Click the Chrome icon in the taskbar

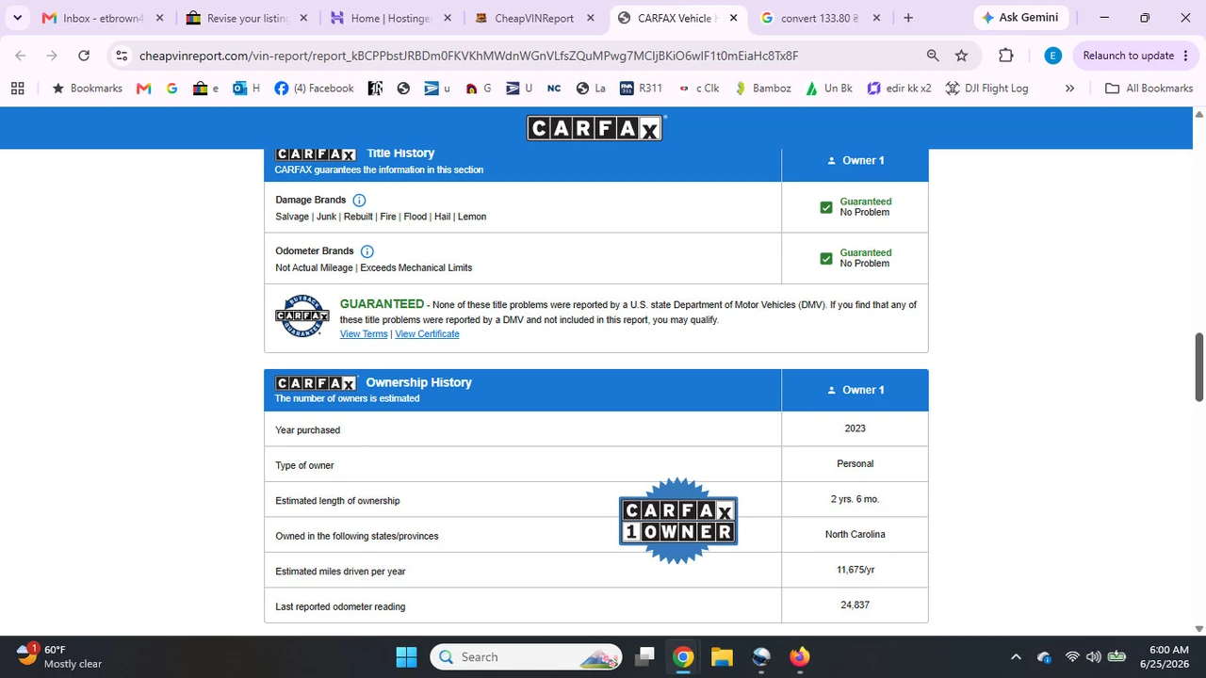[x=683, y=656]
